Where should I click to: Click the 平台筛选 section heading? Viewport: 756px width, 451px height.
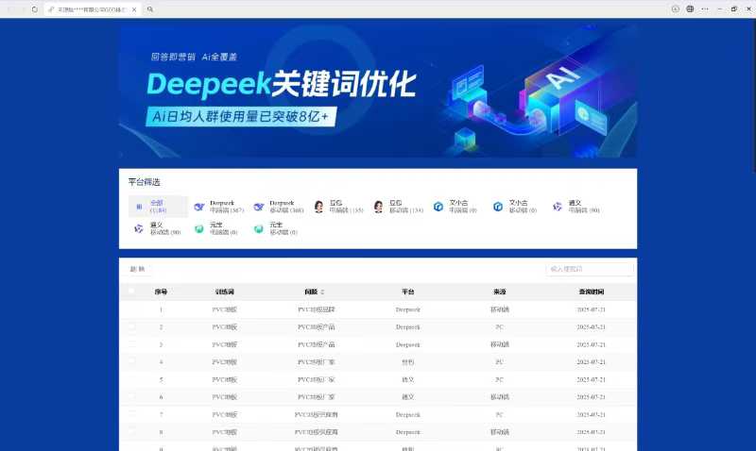145,182
